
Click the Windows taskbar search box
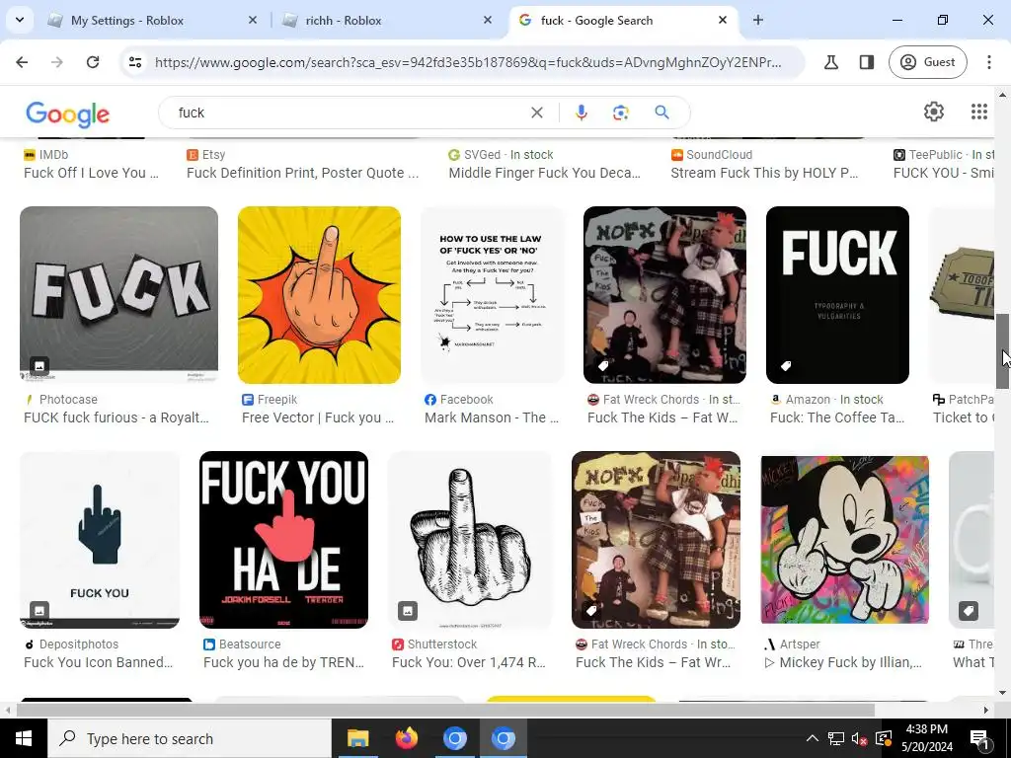(x=189, y=738)
